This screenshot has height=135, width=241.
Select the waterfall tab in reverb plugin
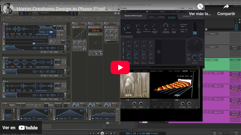click(185, 71)
